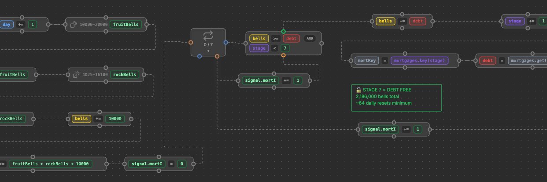Click the 0 / 7 loop counter
Viewport: 547px width, 182px height.
(x=208, y=45)
